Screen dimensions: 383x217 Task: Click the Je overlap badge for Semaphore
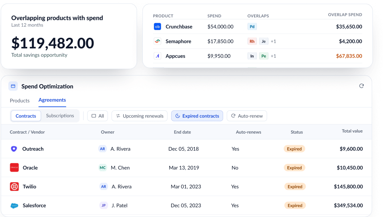click(x=264, y=41)
